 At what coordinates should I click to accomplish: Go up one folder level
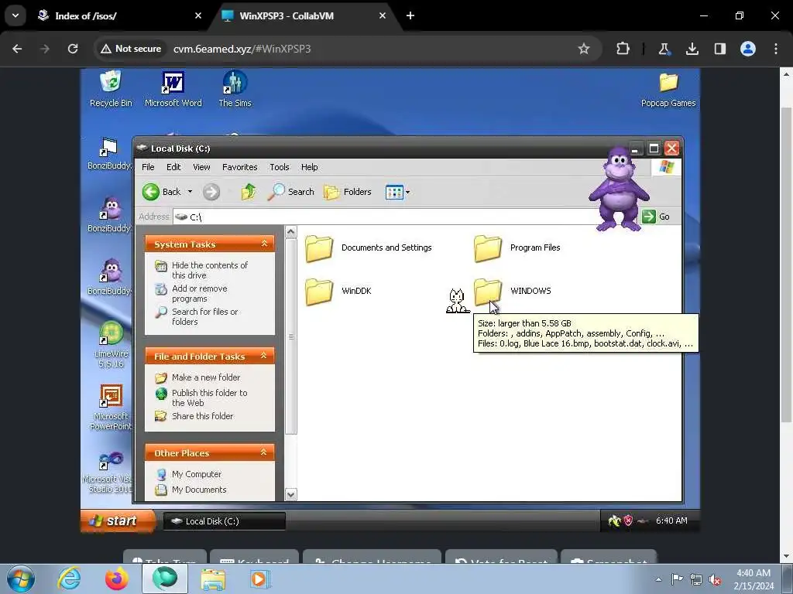tap(249, 192)
